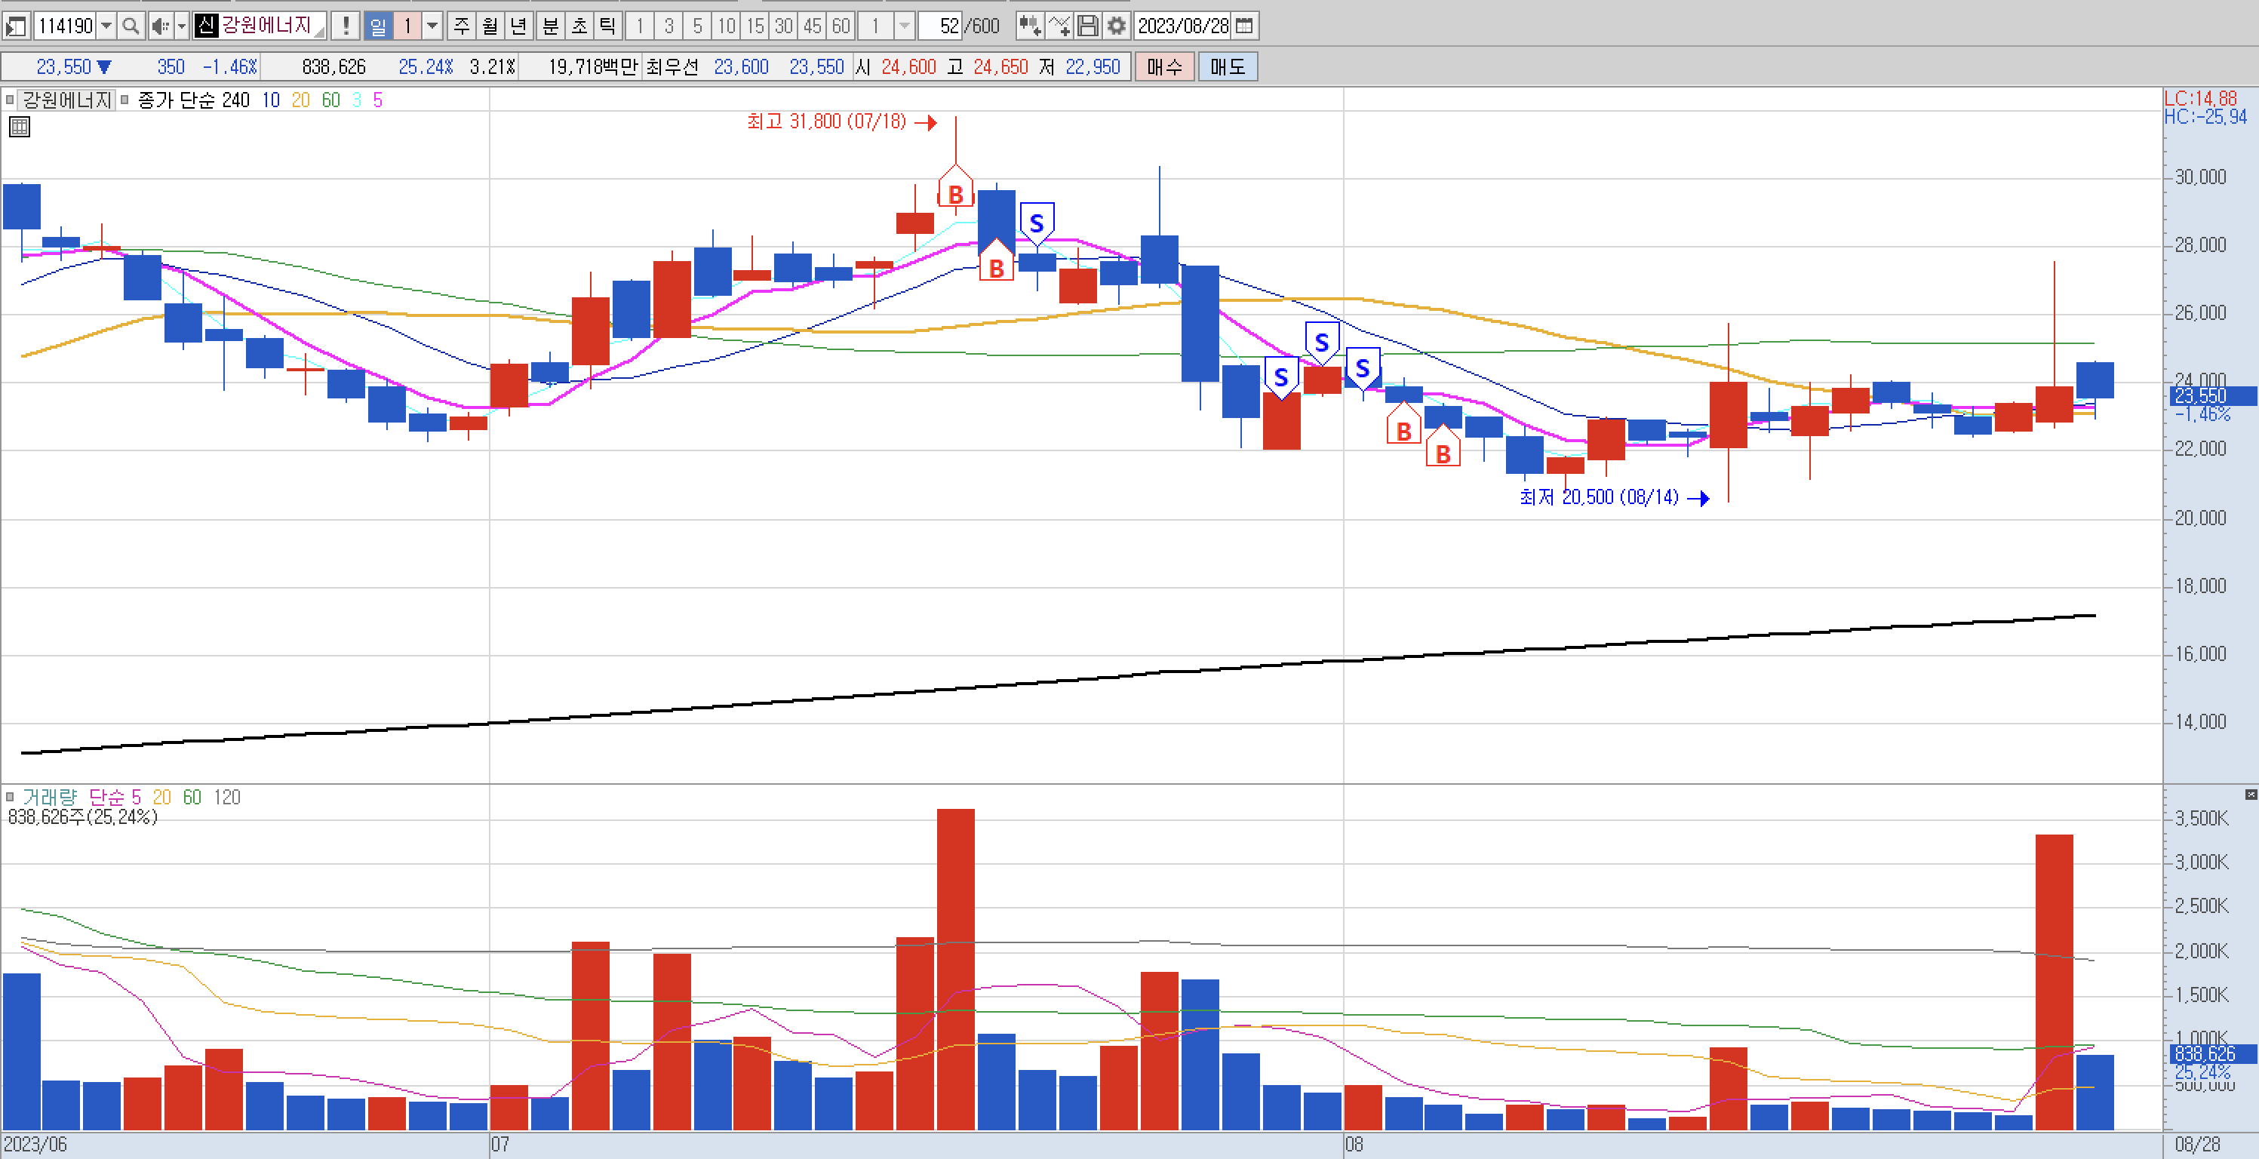The image size is (2259, 1159).
Task: Open the calendar date picker icon
Action: 1244,26
